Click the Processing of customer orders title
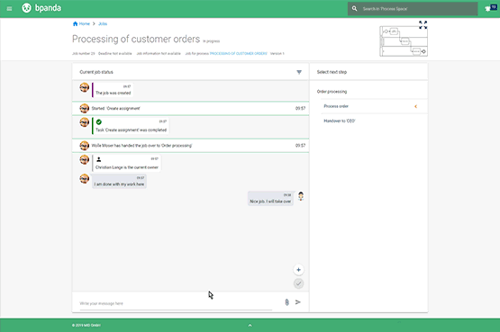This screenshot has width=500, height=332. tap(136, 39)
